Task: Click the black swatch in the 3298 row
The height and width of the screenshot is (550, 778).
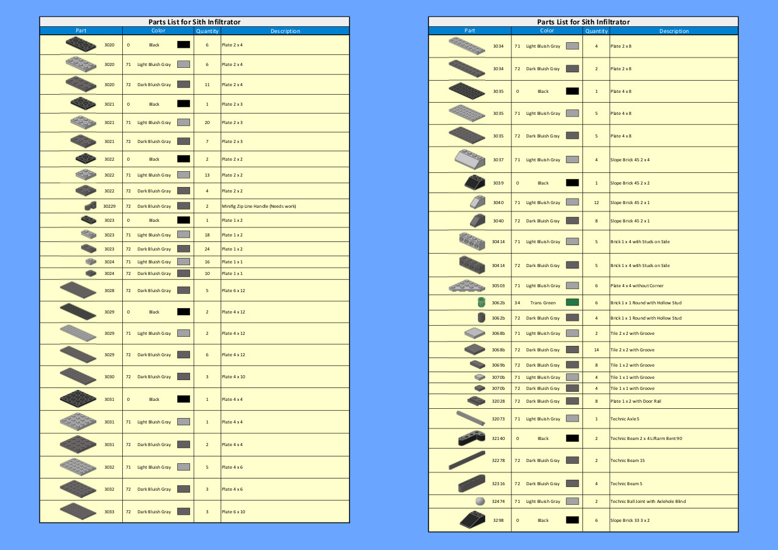Action: coord(573,520)
